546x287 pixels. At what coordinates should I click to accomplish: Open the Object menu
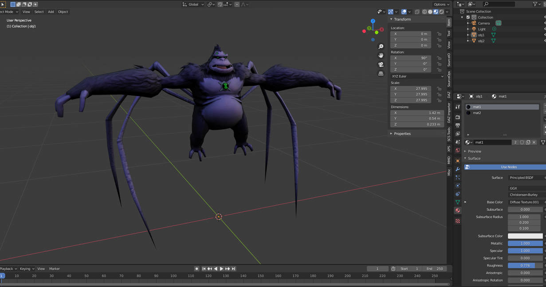click(63, 12)
